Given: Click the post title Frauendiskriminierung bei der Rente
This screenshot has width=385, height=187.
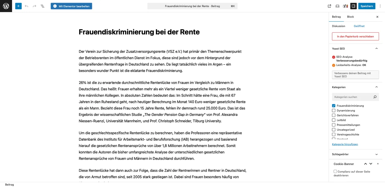Looking at the screenshot, I should tap(139, 32).
